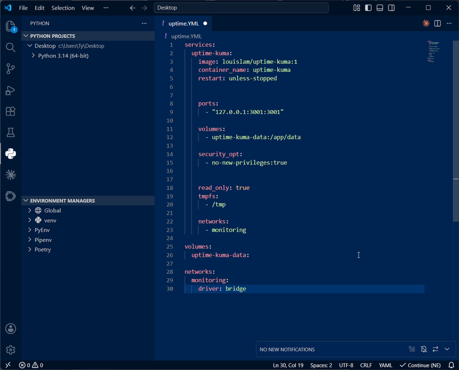Image resolution: width=459 pixels, height=370 pixels.
Task: Show errors and warnings in status bar
Action: pyautogui.click(x=31, y=365)
